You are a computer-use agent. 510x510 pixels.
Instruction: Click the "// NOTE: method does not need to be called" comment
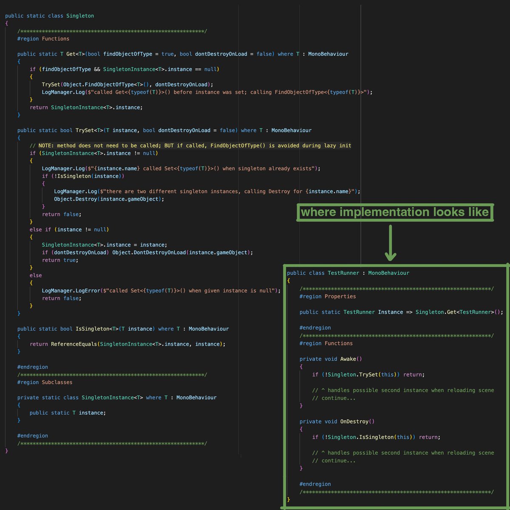(x=190, y=146)
